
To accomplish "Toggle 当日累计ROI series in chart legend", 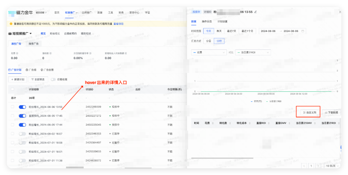I will [274, 101].
